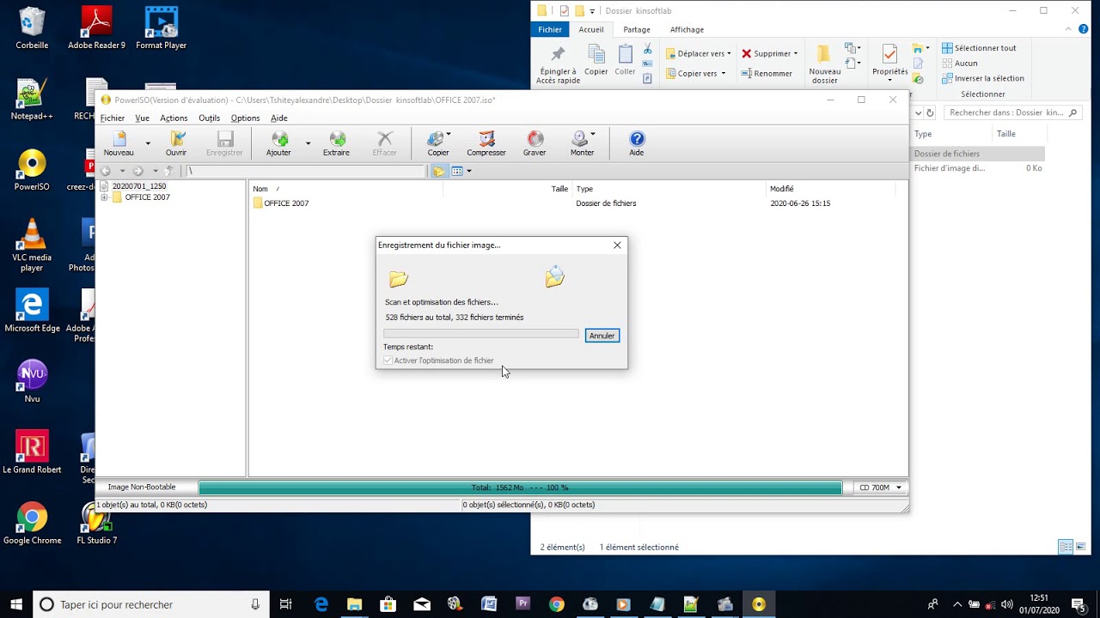Click the back navigation arrow in PowerISO

(106, 171)
